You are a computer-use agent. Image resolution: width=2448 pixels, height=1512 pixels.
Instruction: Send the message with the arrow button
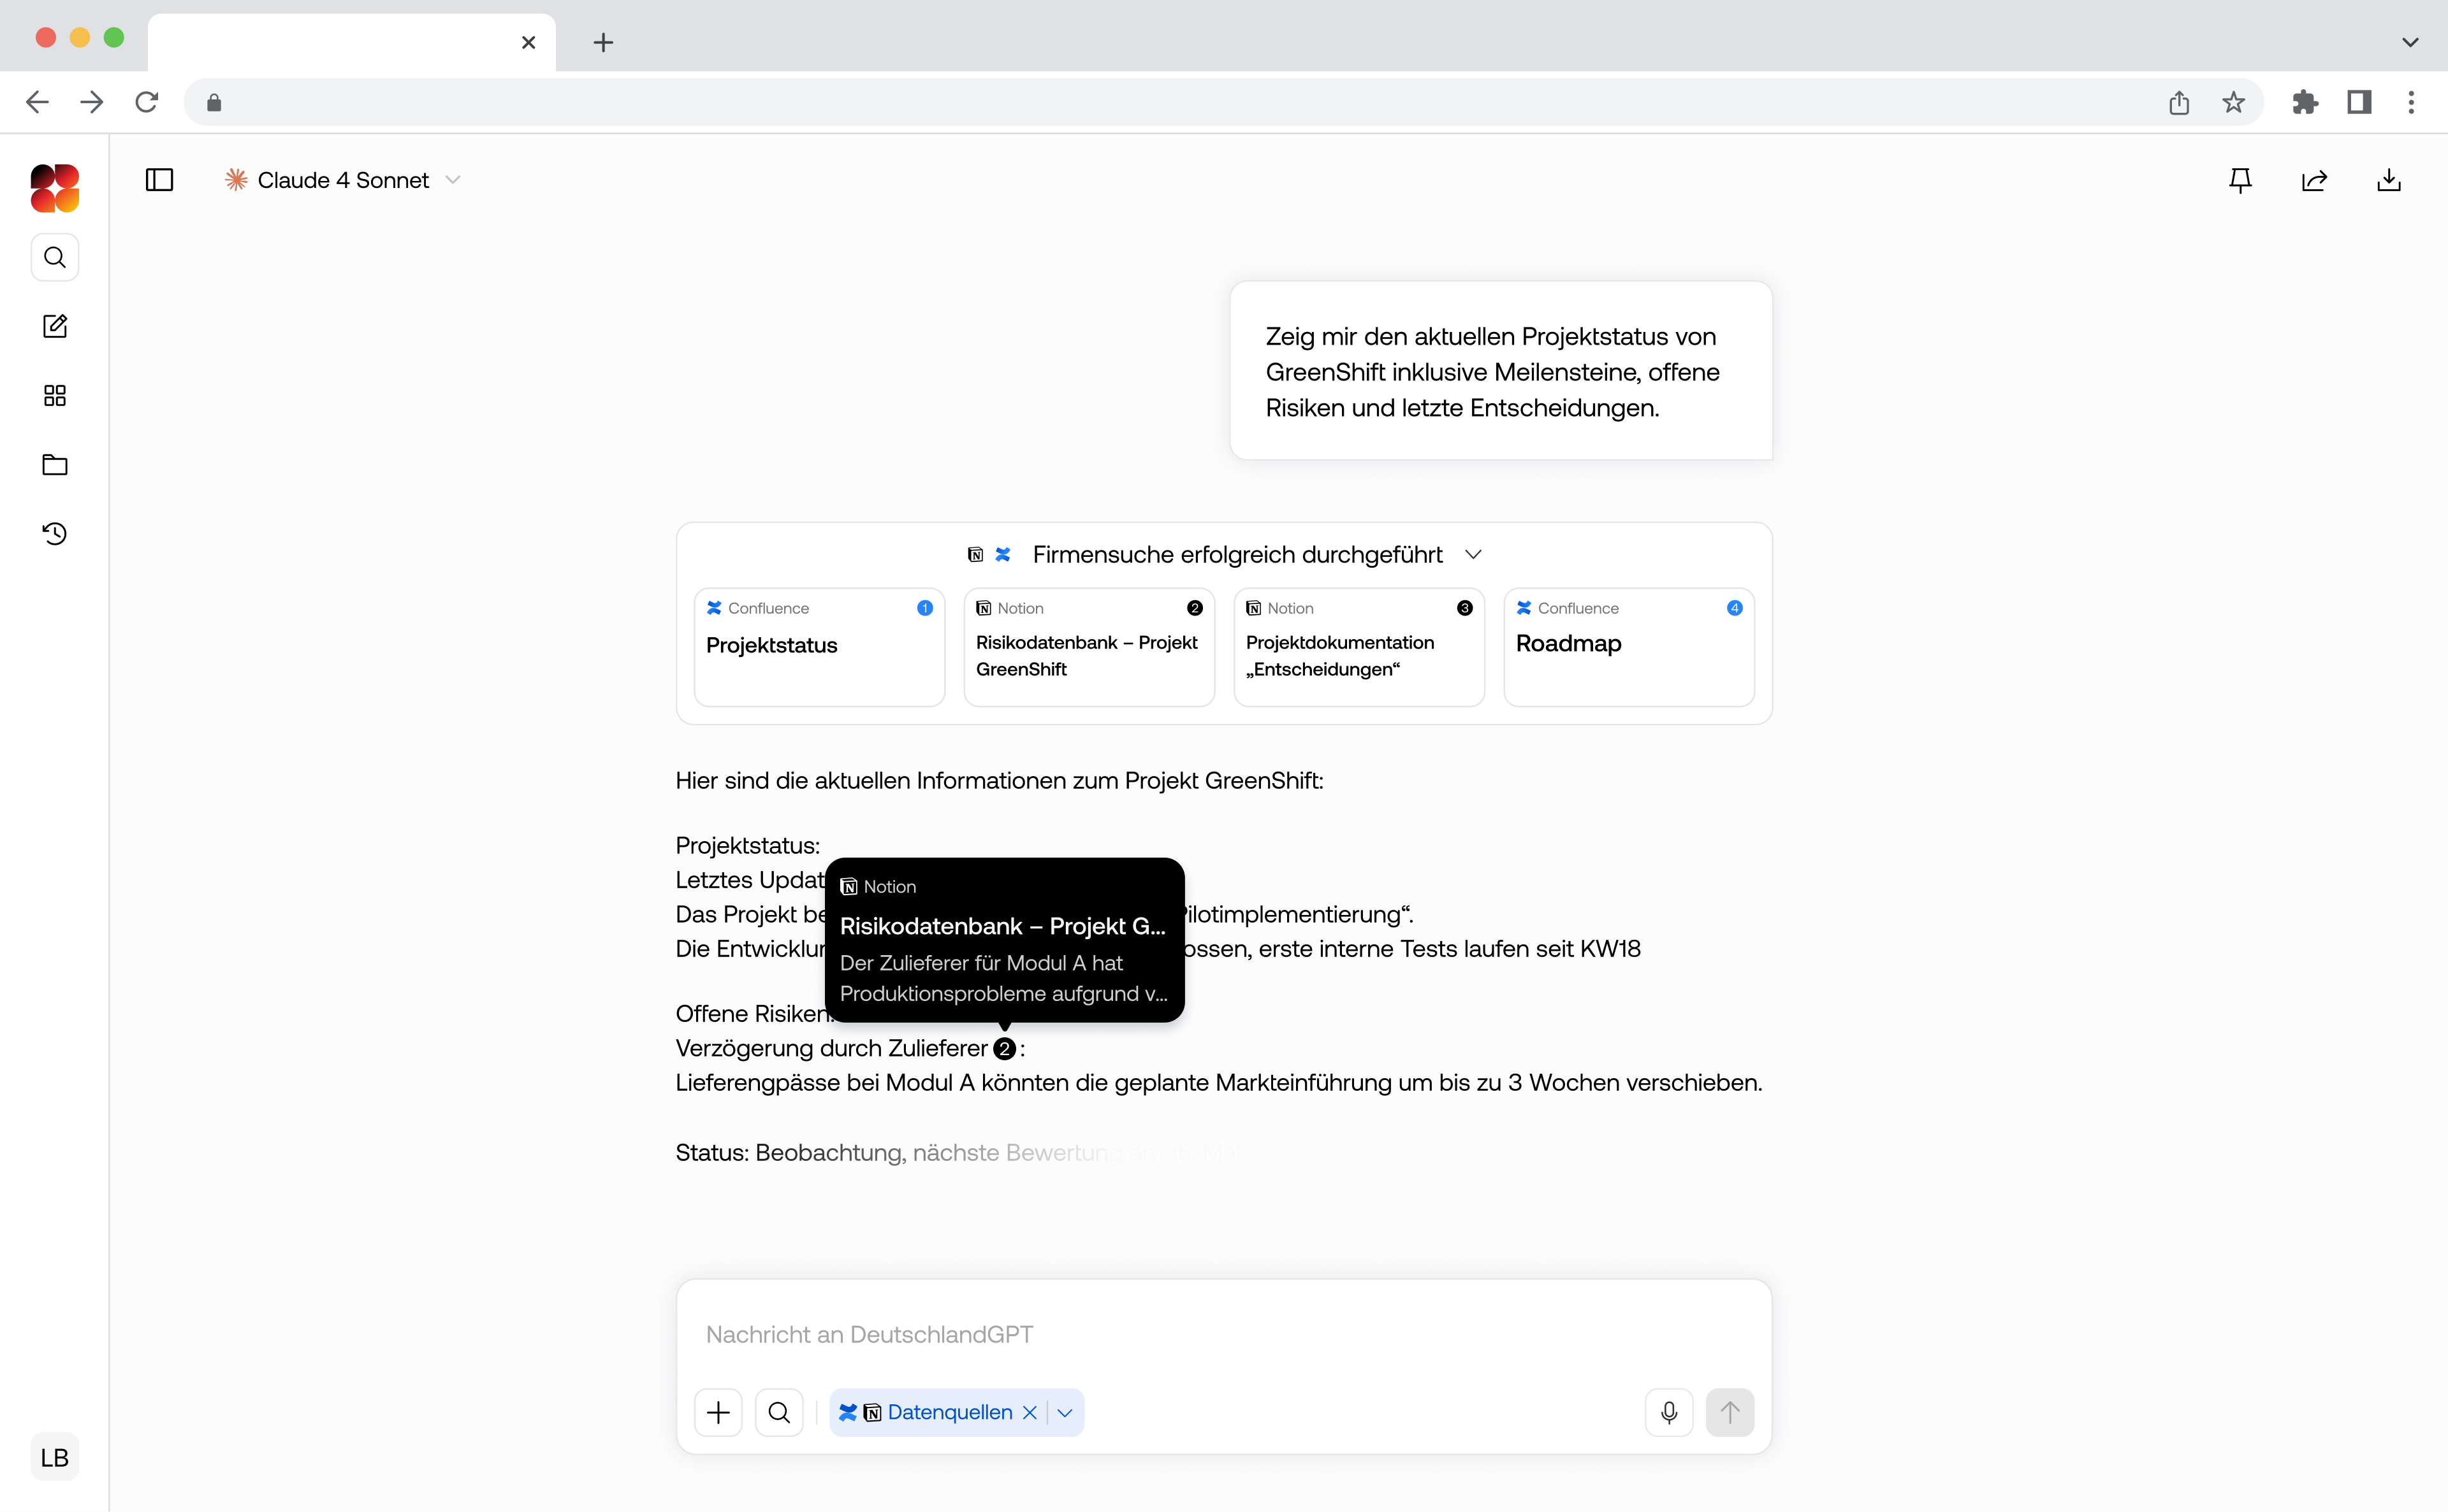(x=1730, y=1412)
